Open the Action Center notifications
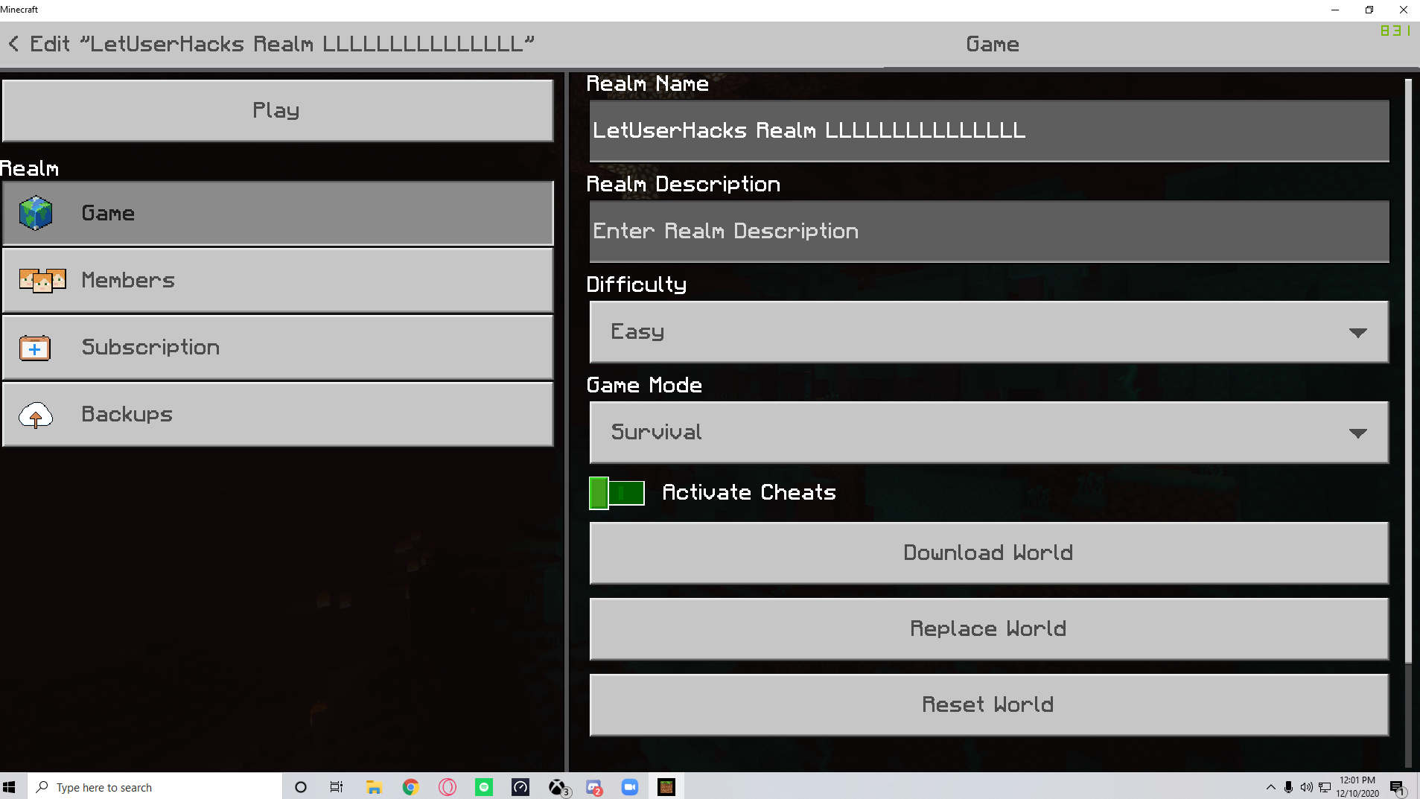Screen dimensions: 1420x799 click(x=1398, y=788)
